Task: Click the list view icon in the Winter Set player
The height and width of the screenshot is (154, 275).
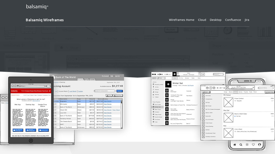Action: [x=203, y=74]
